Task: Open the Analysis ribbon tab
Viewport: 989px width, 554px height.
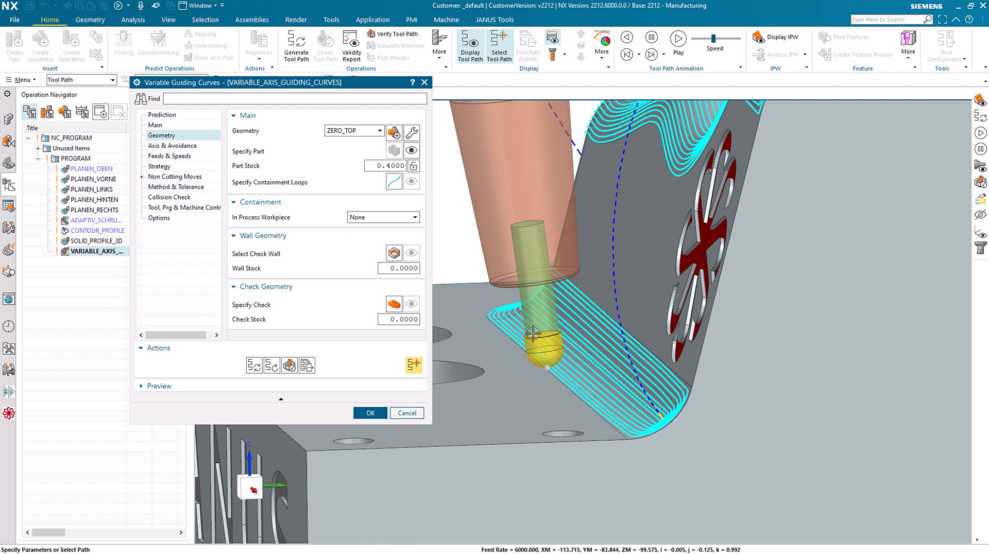Action: (133, 20)
